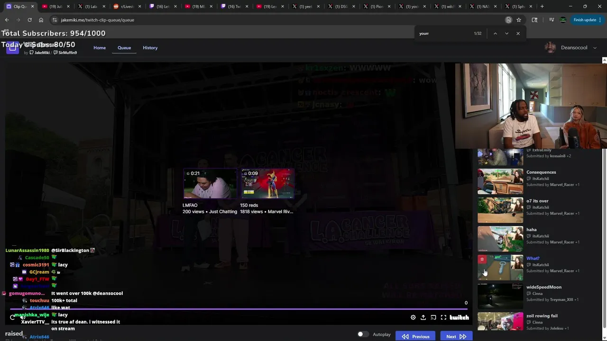The height and width of the screenshot is (341, 607).
Task: Enter fullscreen in the clip player
Action: tap(443, 317)
